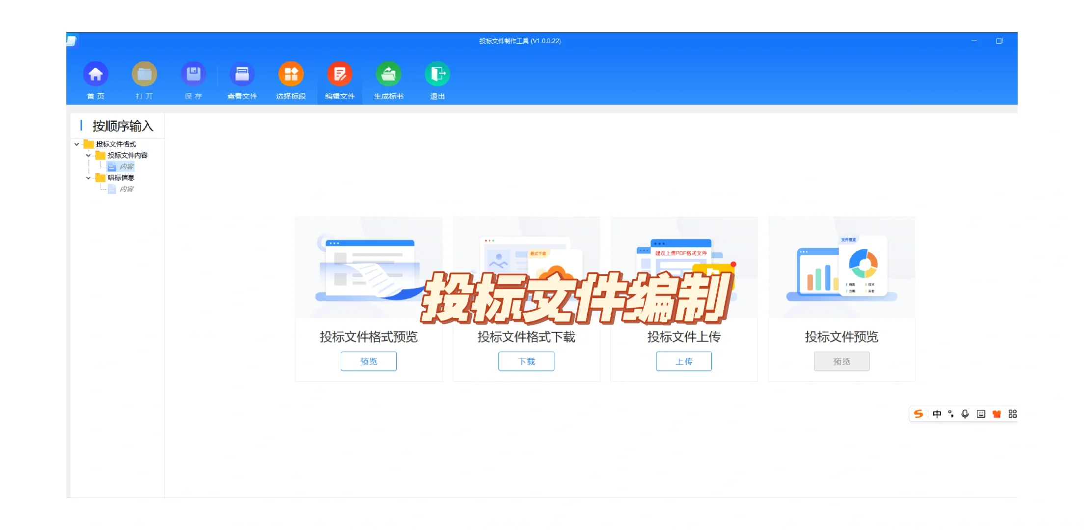Click the 下载 download button
This screenshot has height=530, width=1084.
526,361
